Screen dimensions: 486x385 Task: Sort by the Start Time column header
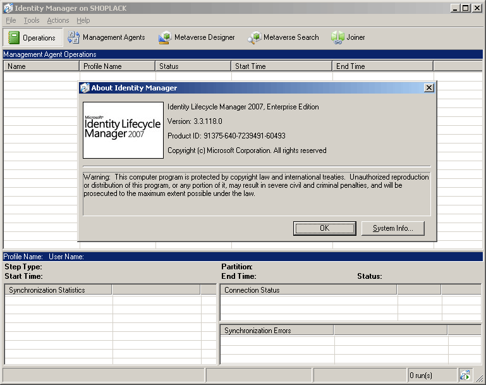coord(281,66)
